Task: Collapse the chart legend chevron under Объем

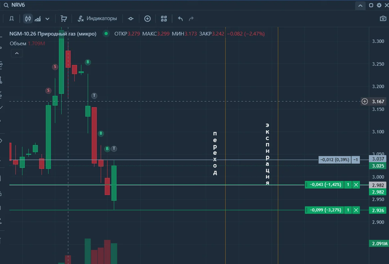Action: (x=17, y=53)
